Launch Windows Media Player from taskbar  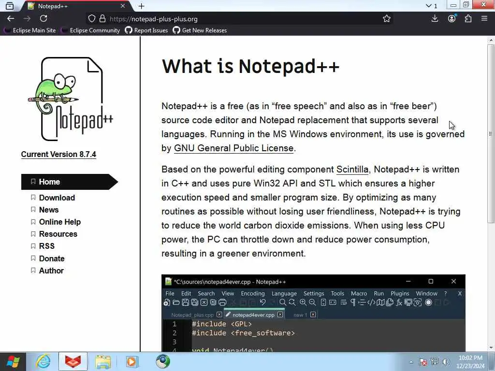tap(132, 361)
